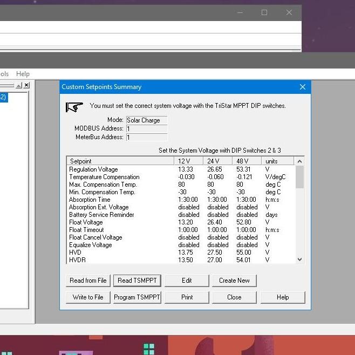The width and height of the screenshot is (355, 355).
Task: Click the Mode field showing Solar Charge
Action: (x=146, y=120)
